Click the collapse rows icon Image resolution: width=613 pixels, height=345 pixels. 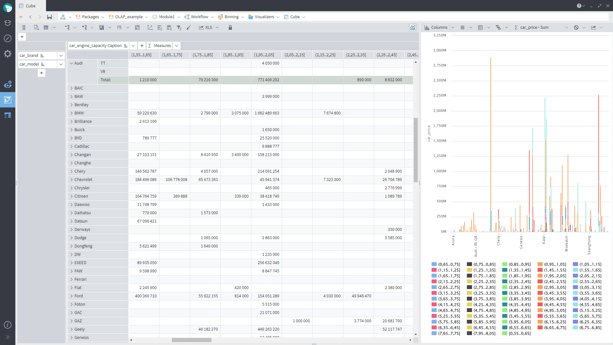click(67, 27)
